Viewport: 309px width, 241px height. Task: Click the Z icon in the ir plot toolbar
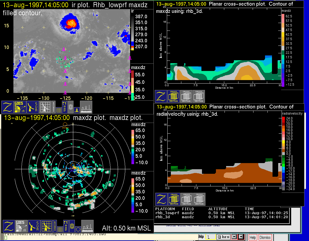tap(8, 107)
